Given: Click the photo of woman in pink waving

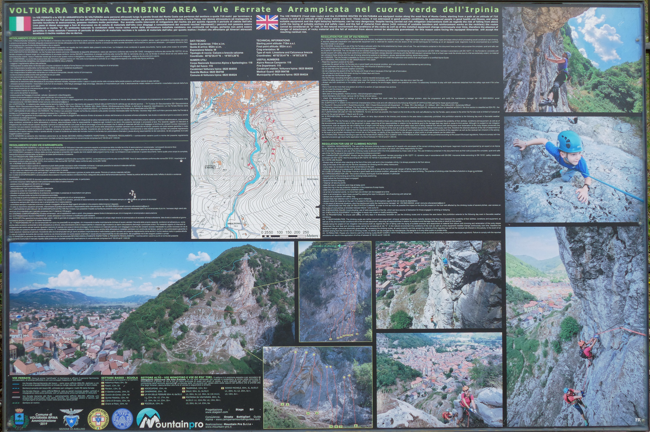Looking at the screenshot, I should point(439,380).
